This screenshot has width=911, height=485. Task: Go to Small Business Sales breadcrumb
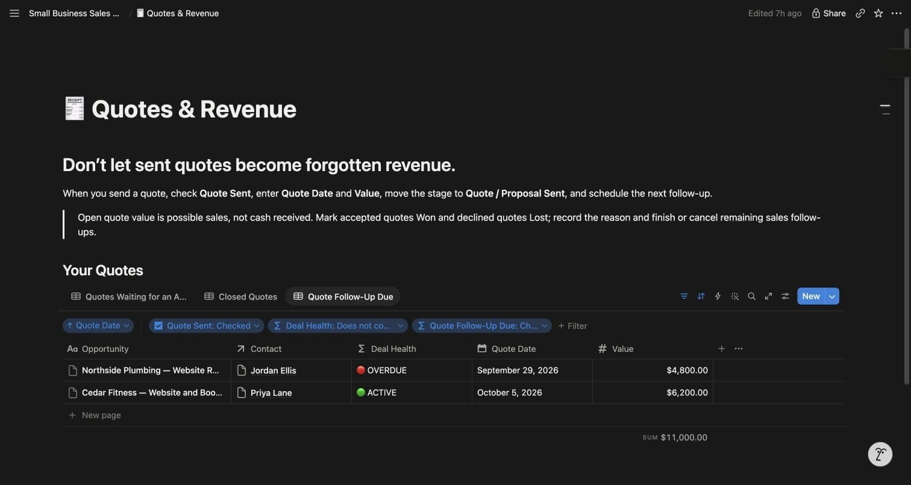point(74,13)
